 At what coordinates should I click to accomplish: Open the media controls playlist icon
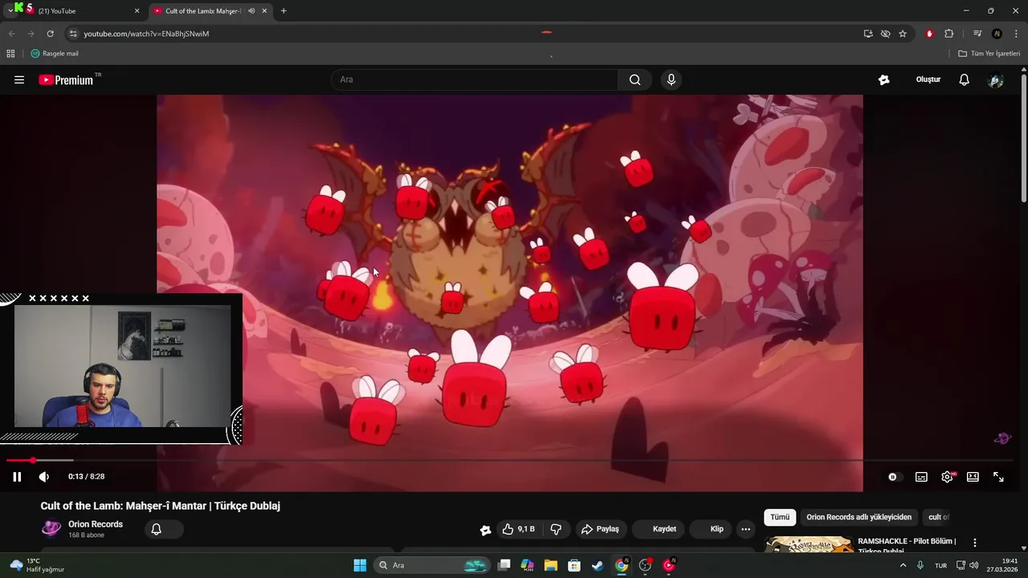(x=977, y=34)
